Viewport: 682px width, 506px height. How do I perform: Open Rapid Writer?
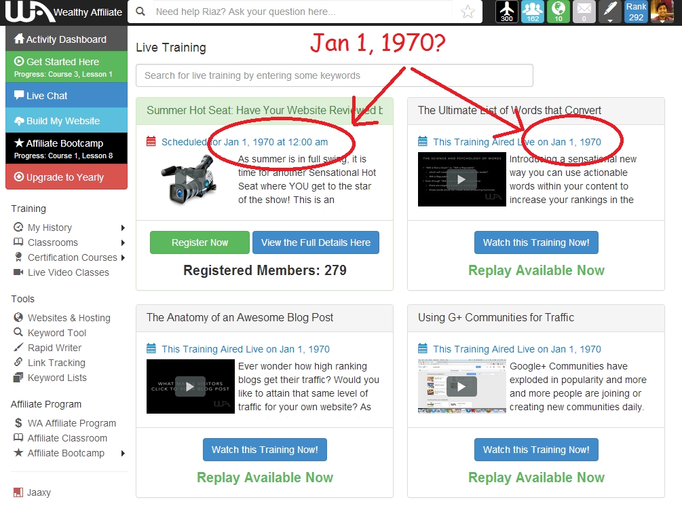click(x=54, y=348)
